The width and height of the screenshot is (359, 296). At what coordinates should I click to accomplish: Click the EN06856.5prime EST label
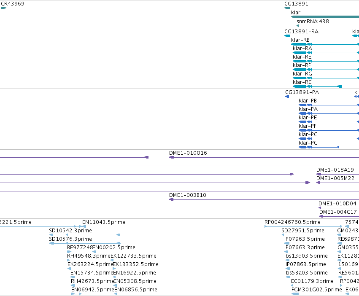point(136,290)
